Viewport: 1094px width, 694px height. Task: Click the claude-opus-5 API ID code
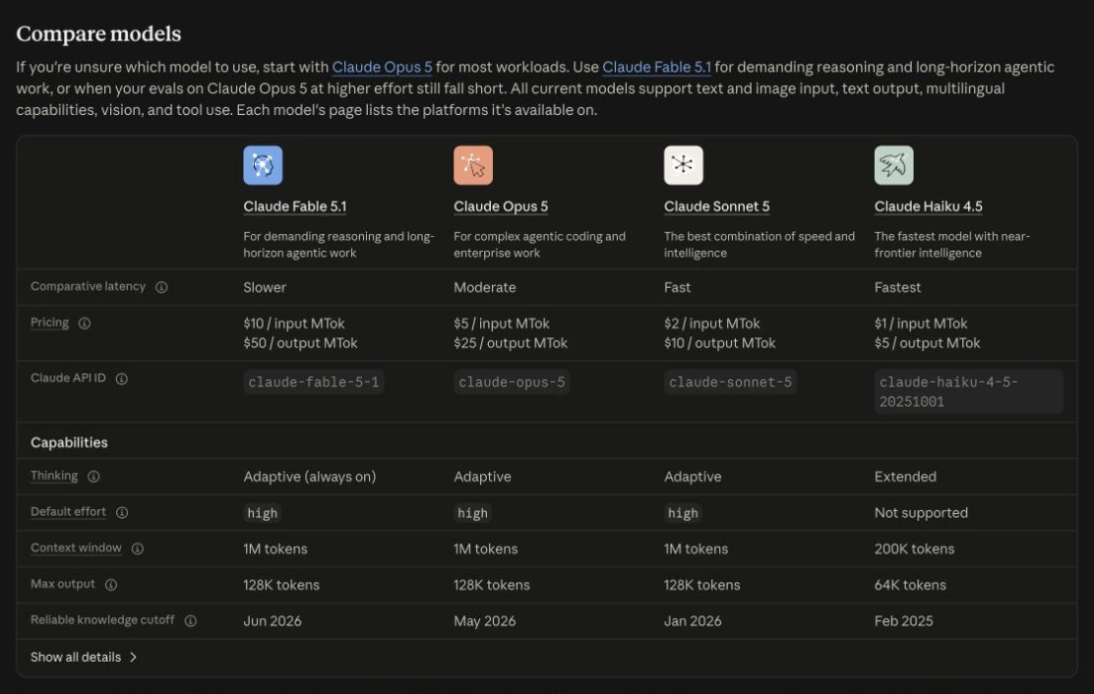pyautogui.click(x=512, y=381)
